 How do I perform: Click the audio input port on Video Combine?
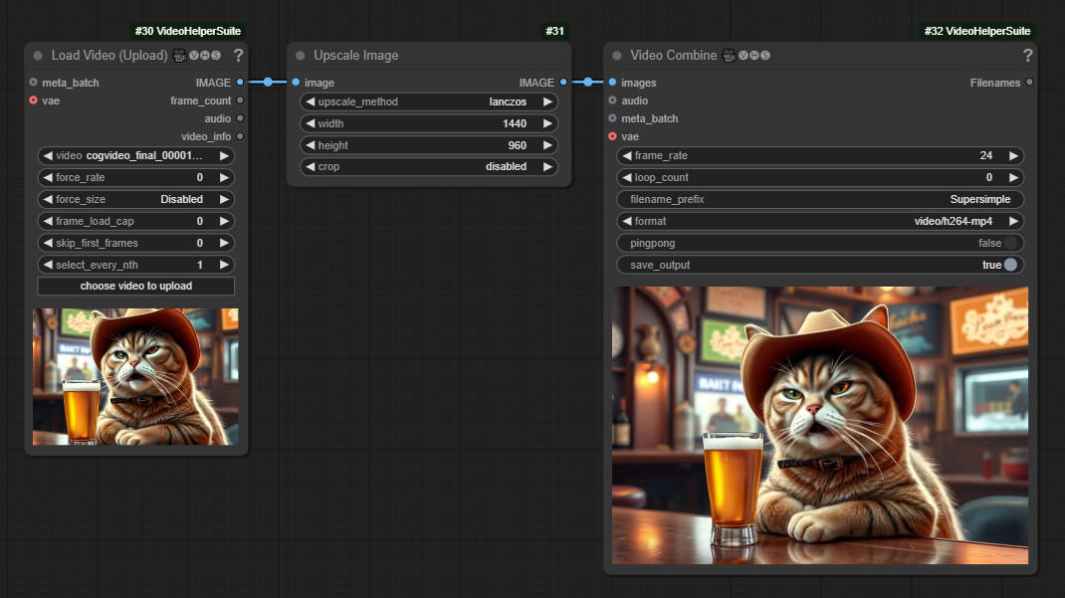point(612,100)
